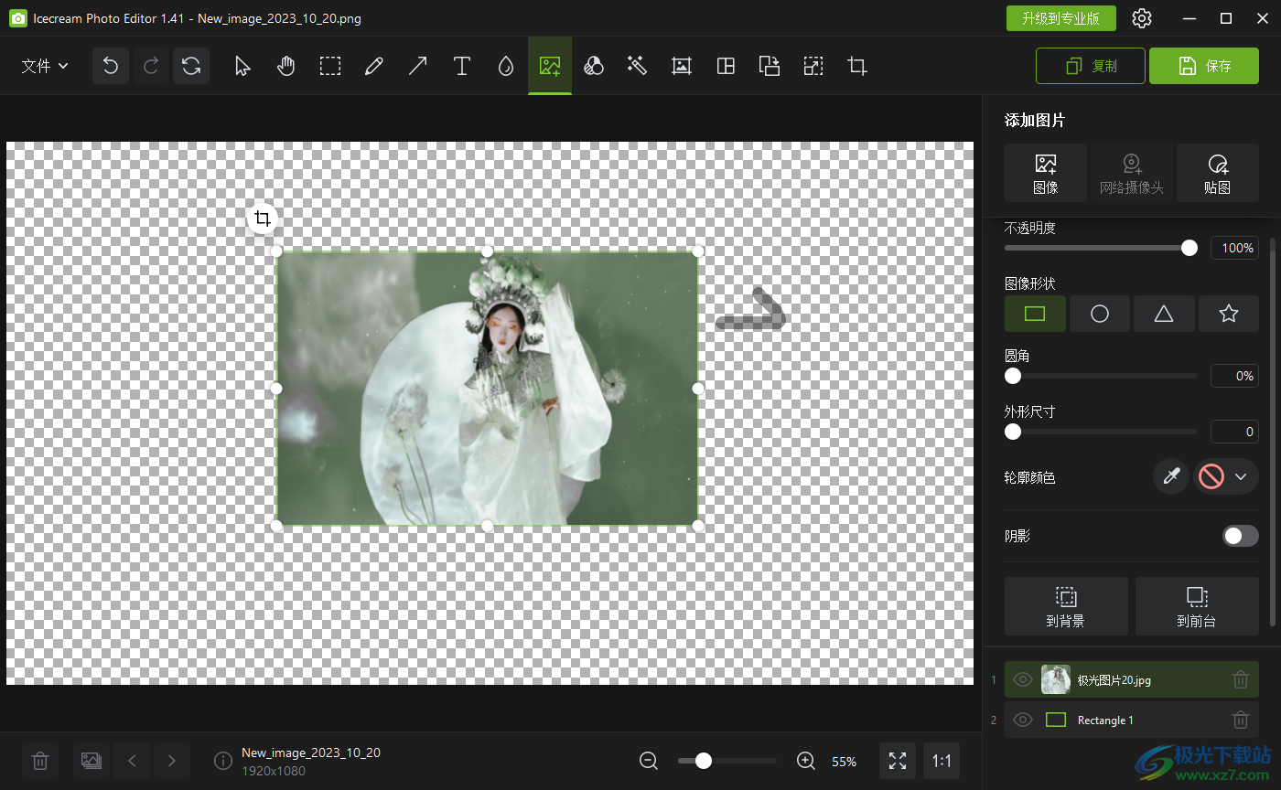Open the collage layout tool
The height and width of the screenshot is (790, 1281).
pyautogui.click(x=726, y=66)
